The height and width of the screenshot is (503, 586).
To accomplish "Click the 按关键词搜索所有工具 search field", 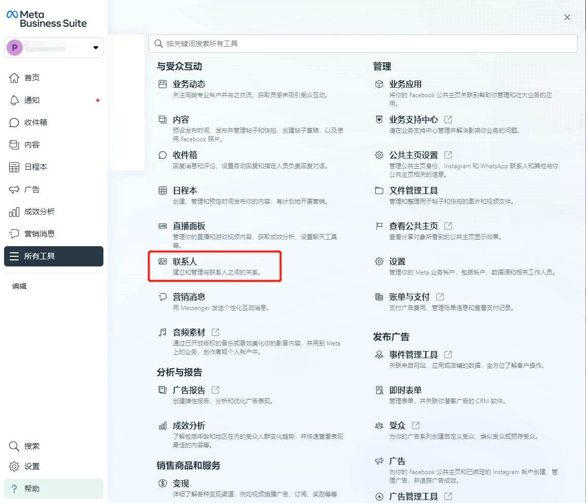I will click(x=362, y=44).
